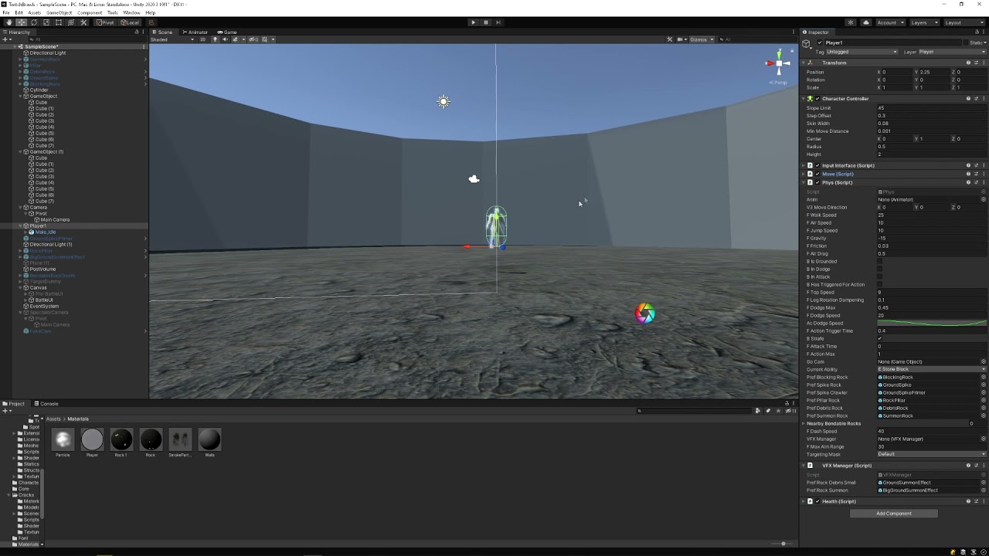Open the Project create plus button
Screen dimensions: 989x556
5,411
